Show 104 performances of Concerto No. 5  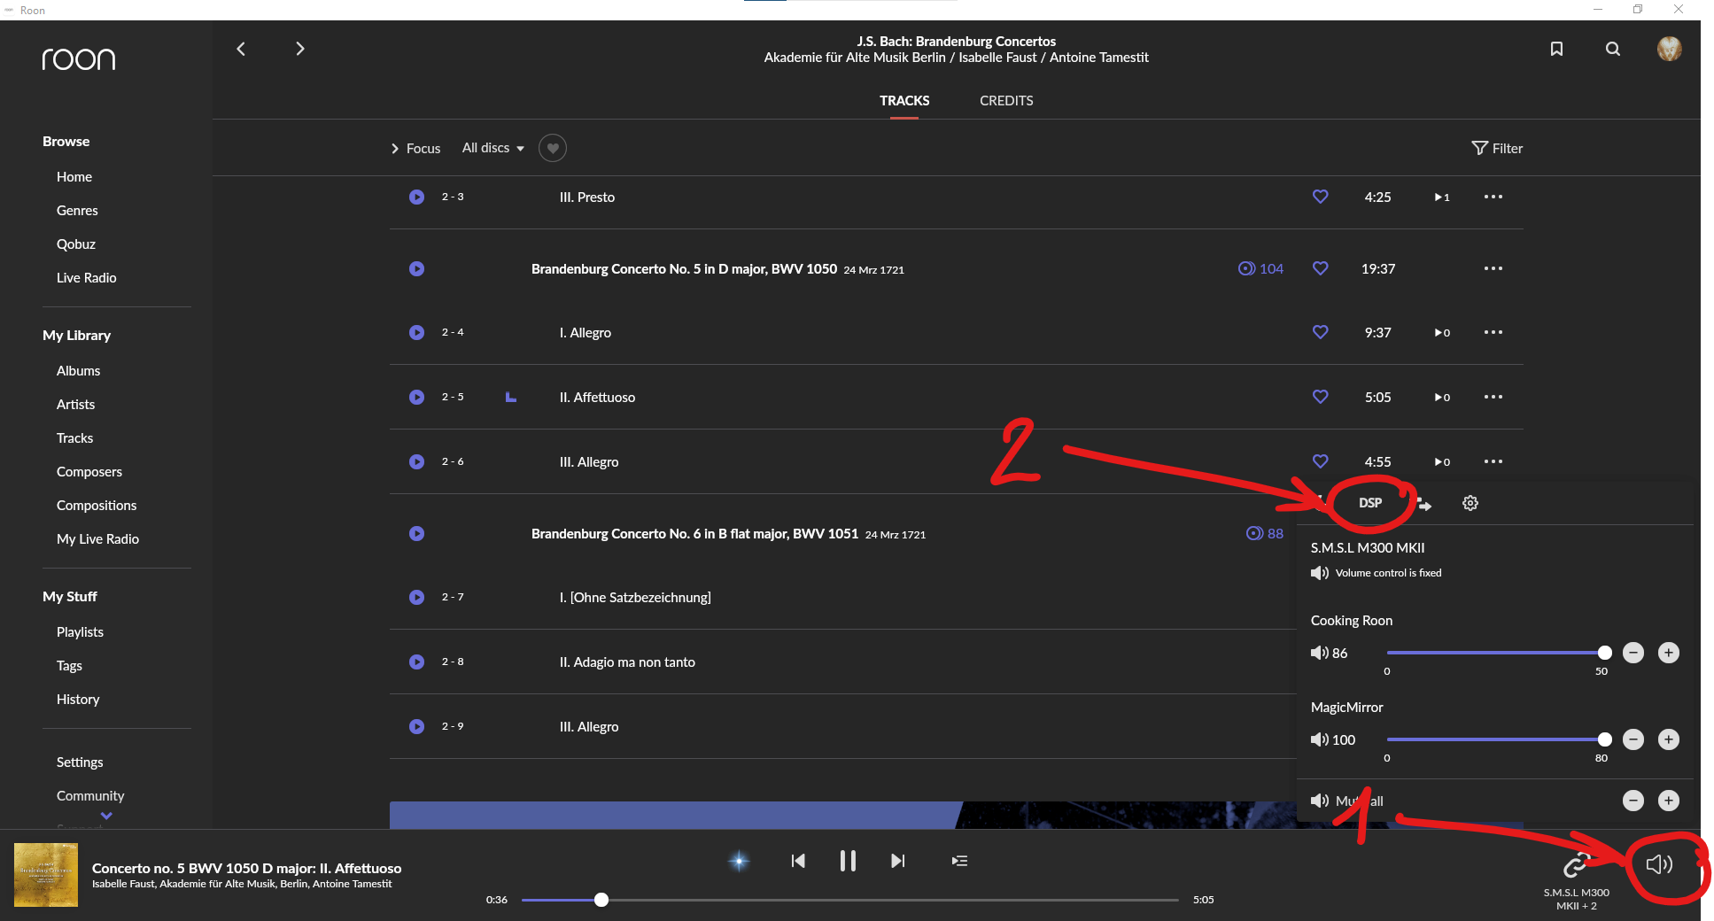(1260, 268)
